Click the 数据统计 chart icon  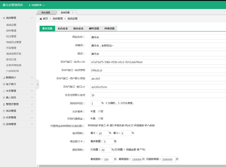(4, 77)
